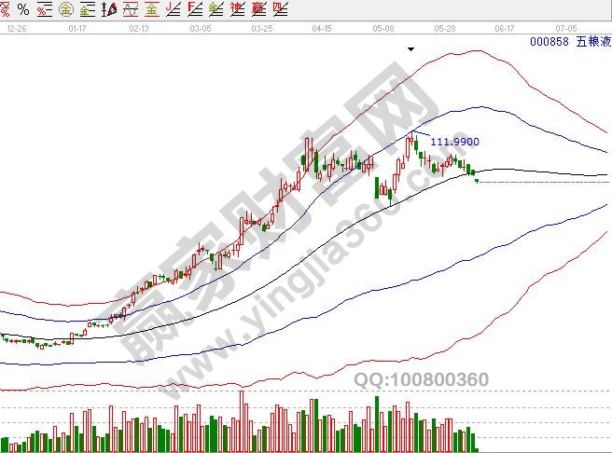Click the small black triangle marker above chart
The width and height of the screenshot is (612, 453).
pos(410,48)
